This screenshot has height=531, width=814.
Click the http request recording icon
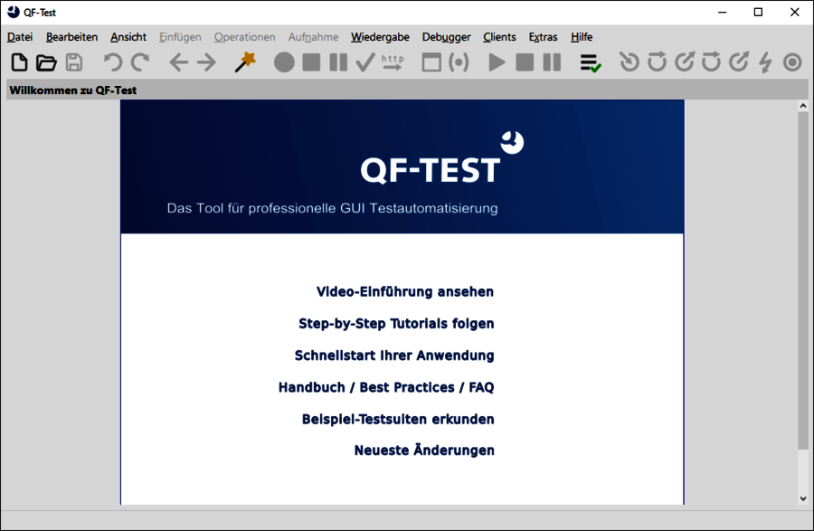click(x=393, y=62)
